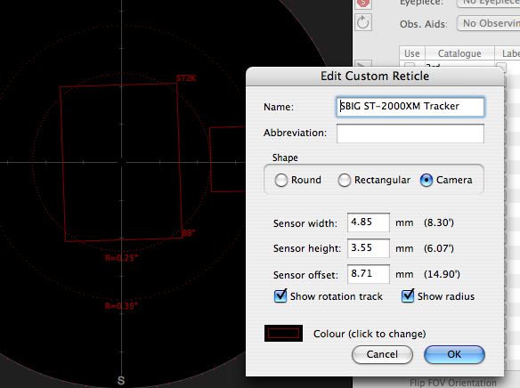Screen dimensions: 520x388
Task: Click the Sensor height field
Action: click(369, 248)
